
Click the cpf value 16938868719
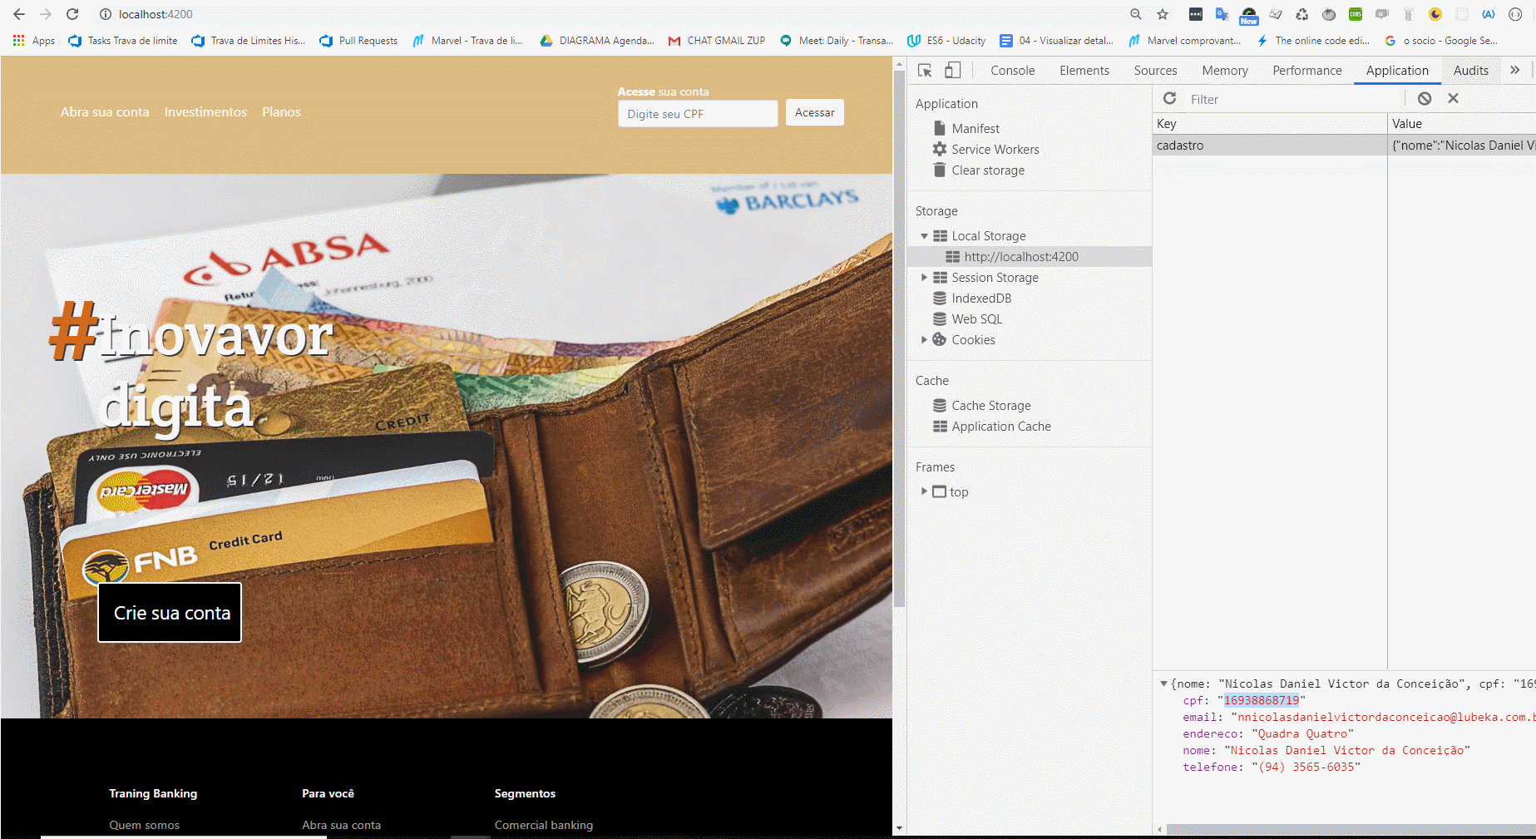[x=1261, y=700]
